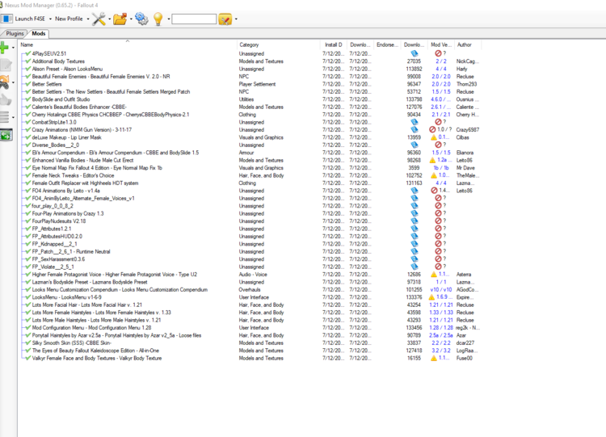Screen dimensions: 606x437
Task: Click the yellow tools icon beside search box
Action: (x=225, y=19)
